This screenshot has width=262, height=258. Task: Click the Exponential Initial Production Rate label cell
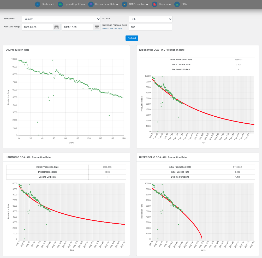(x=181, y=60)
